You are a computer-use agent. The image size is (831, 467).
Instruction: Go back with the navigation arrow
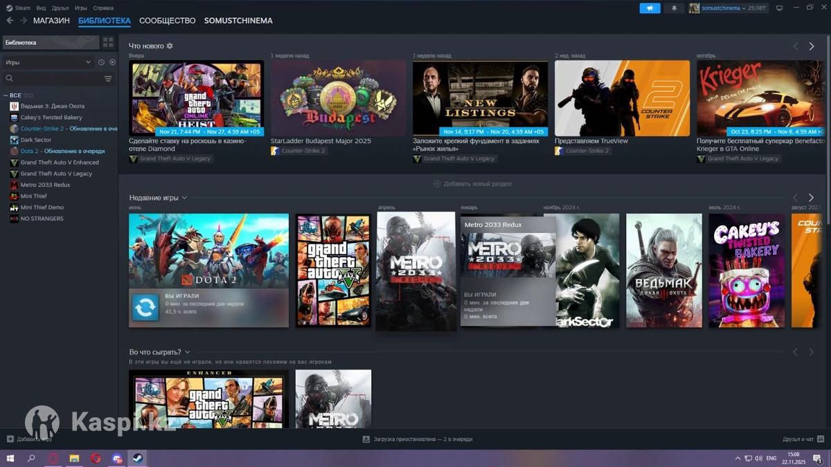(10, 21)
